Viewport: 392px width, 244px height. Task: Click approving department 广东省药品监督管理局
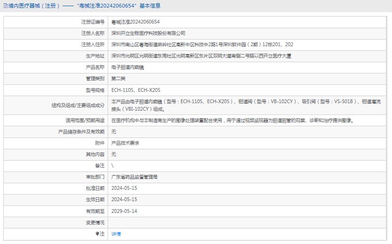tap(134, 177)
